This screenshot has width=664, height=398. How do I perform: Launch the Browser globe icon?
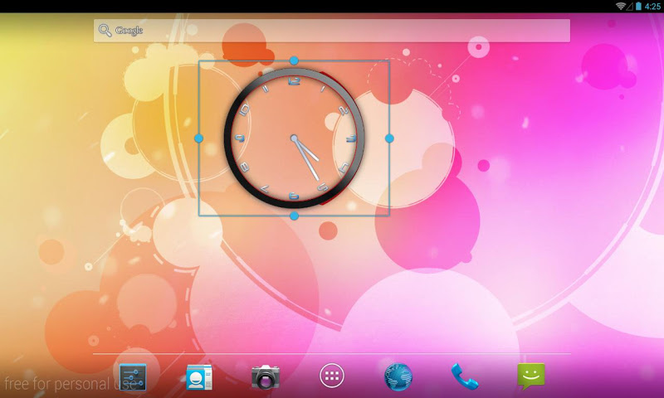point(398,376)
